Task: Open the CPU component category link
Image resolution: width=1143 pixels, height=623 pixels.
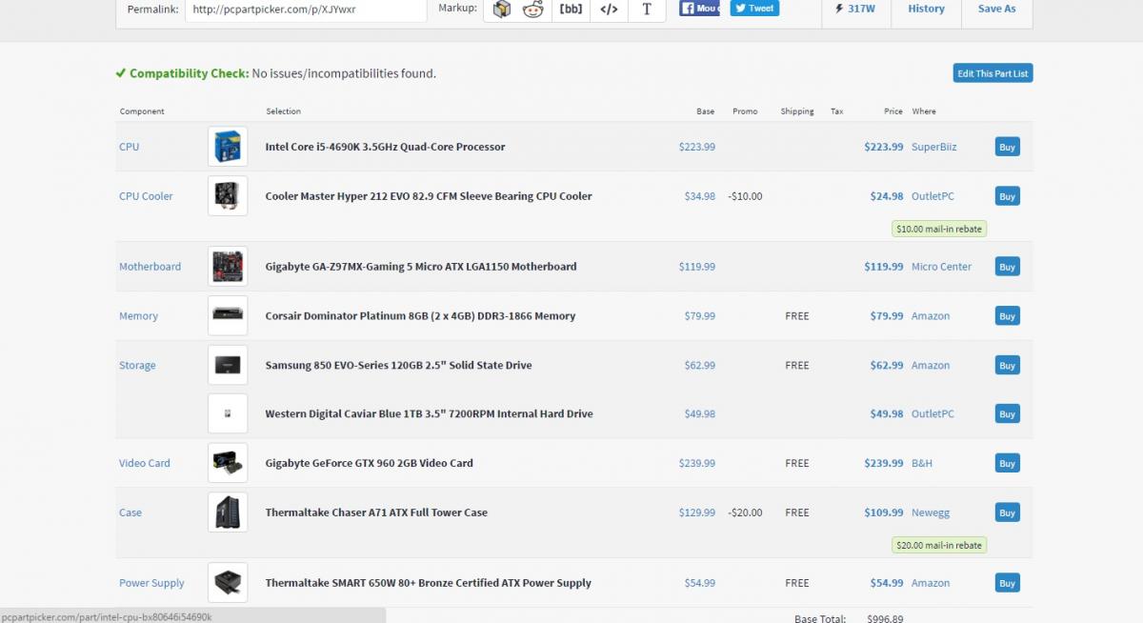Action: [129, 147]
